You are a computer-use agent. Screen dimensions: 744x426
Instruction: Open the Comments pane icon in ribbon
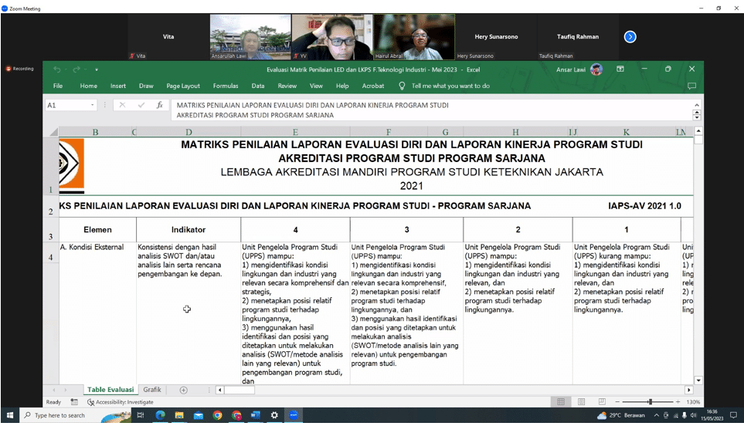(691, 86)
